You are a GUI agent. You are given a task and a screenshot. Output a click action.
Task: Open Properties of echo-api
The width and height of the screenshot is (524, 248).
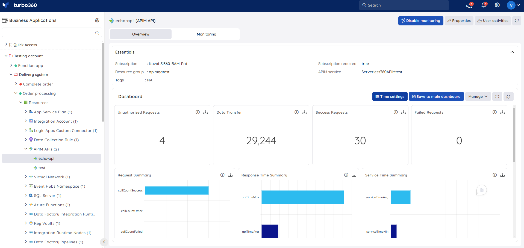[x=459, y=20]
